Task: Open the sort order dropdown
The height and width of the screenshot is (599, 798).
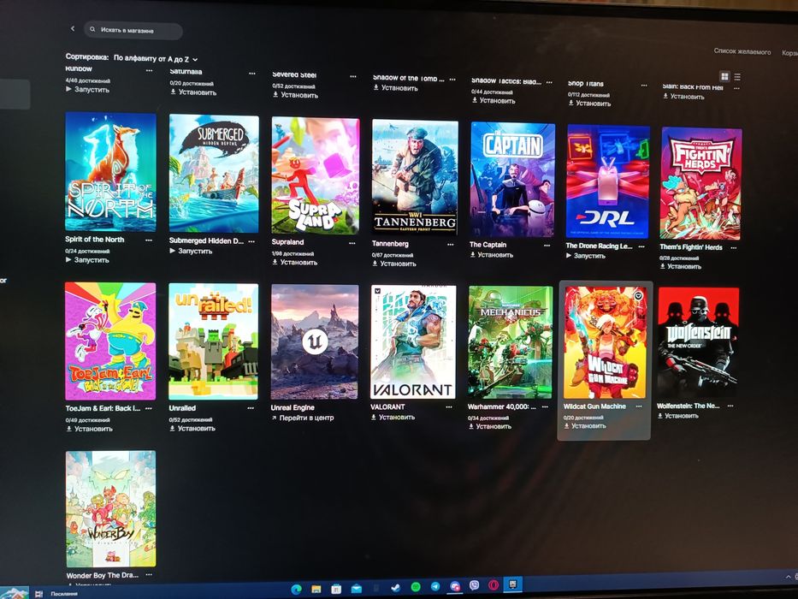Action: [x=155, y=59]
